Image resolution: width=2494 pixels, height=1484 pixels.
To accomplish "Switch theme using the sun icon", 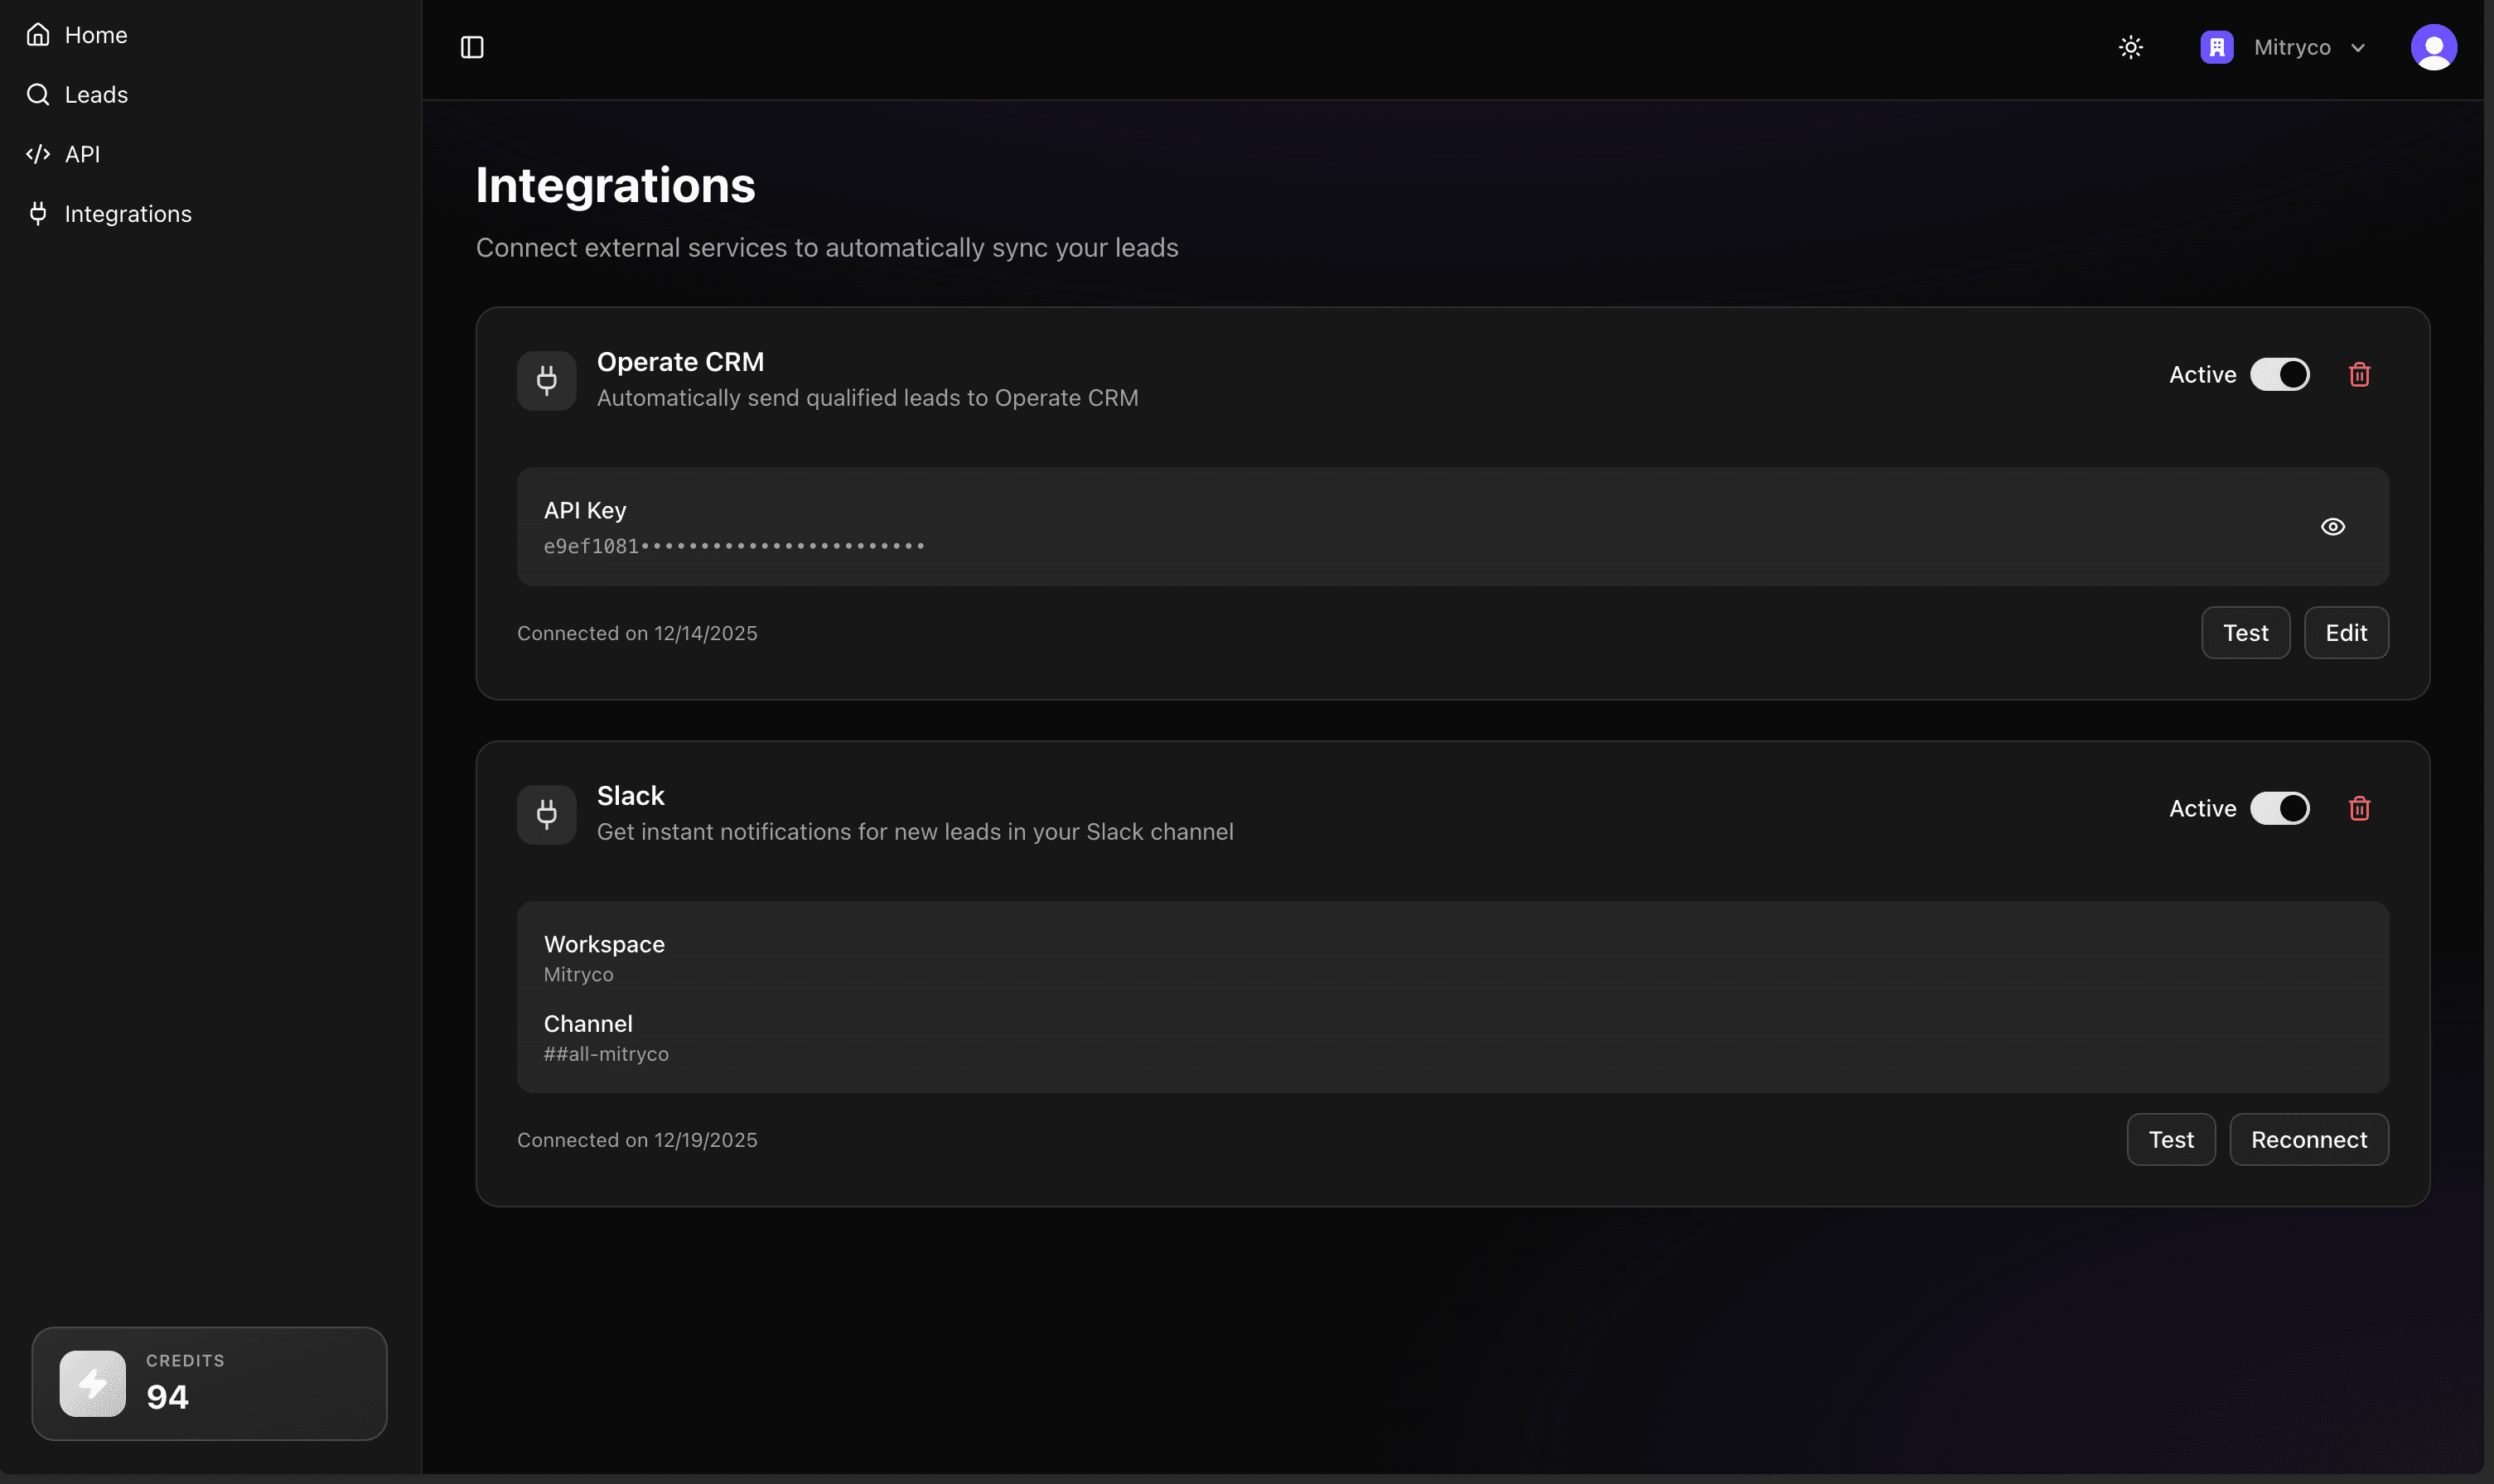I will 2130,47.
